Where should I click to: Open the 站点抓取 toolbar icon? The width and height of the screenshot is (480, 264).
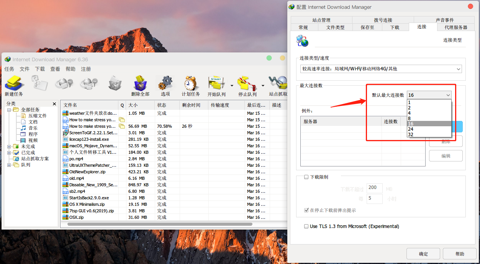(x=278, y=83)
